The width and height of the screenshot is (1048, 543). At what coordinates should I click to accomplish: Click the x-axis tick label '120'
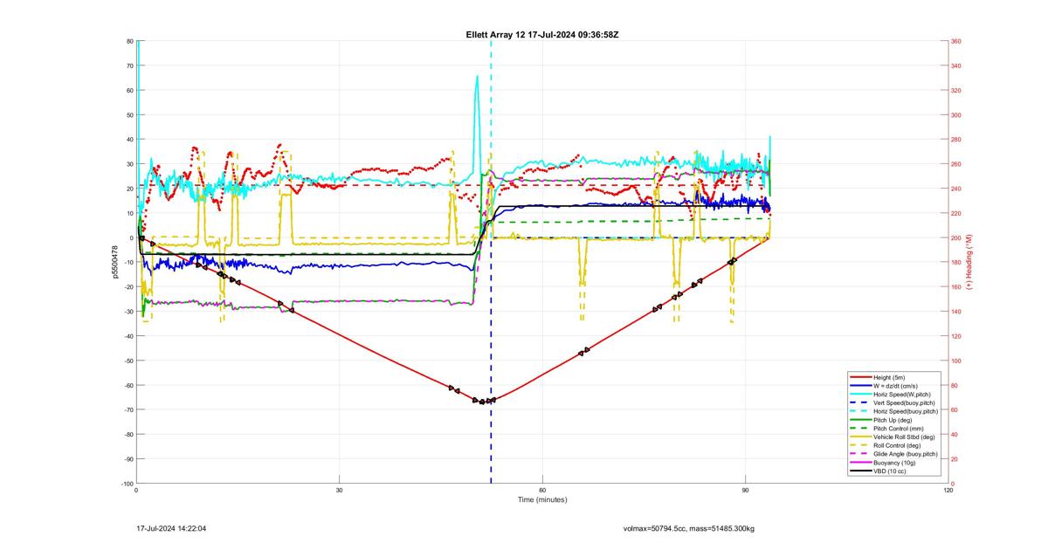[948, 490]
